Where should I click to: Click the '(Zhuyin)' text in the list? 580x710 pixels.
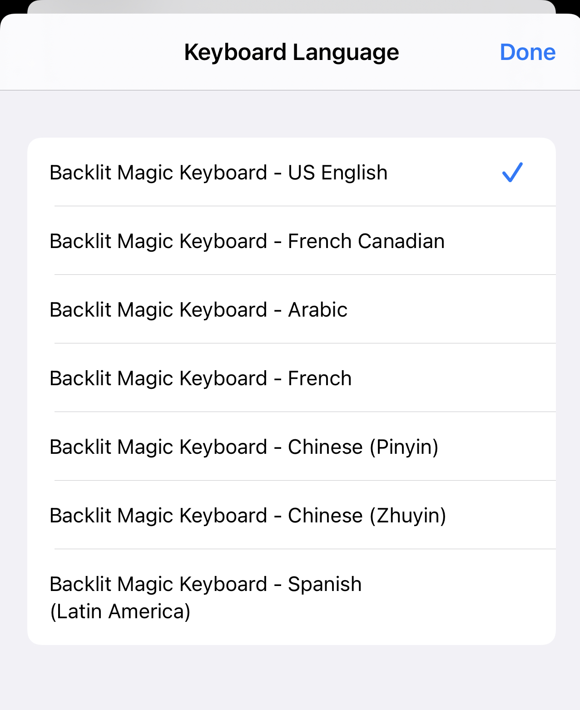(408, 516)
